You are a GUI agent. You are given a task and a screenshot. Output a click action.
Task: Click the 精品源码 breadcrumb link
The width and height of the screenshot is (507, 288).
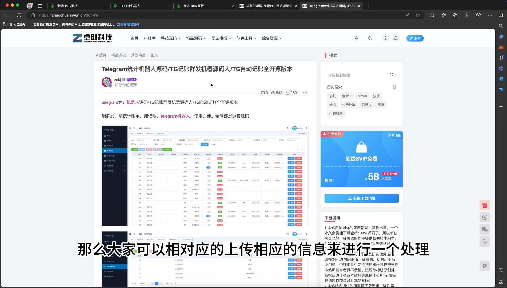118,55
